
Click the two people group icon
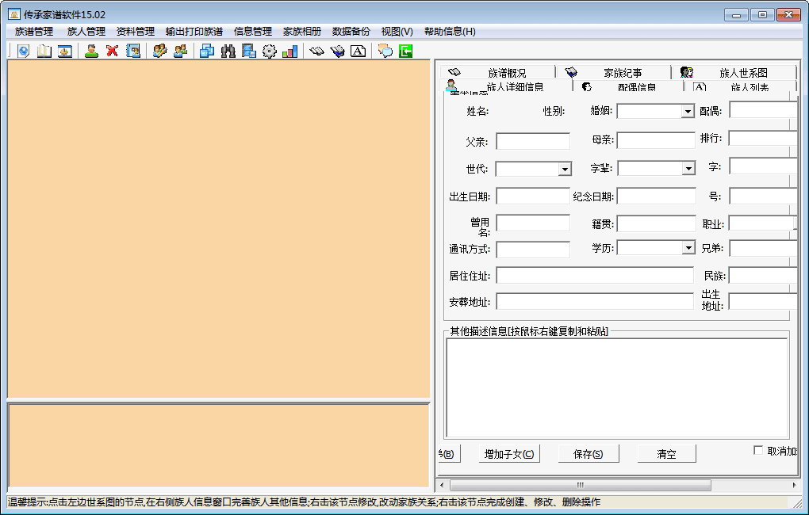(181, 51)
